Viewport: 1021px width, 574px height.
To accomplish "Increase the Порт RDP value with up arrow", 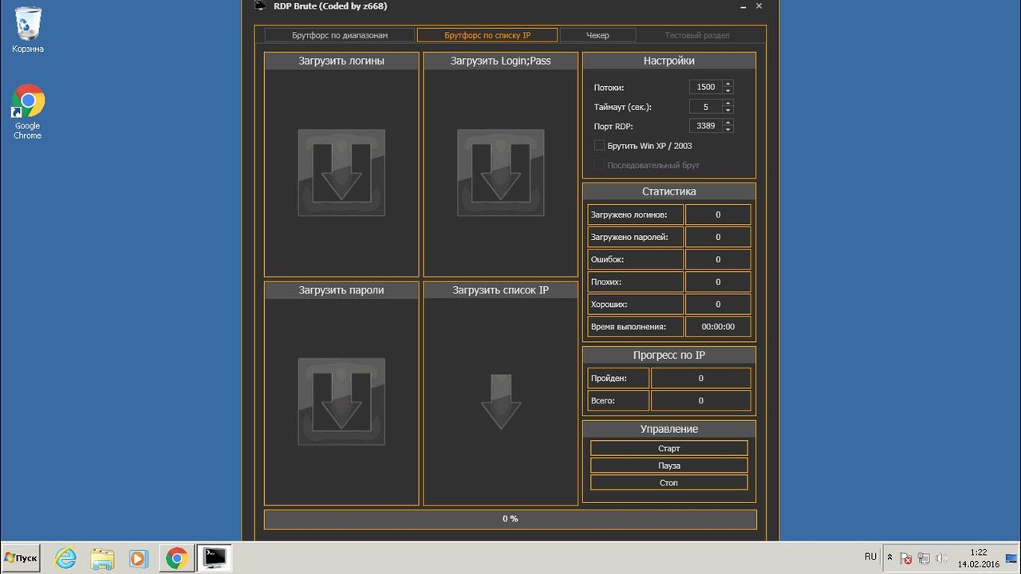I will tap(727, 123).
